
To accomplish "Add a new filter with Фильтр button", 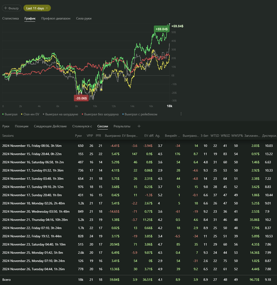I will pyautogui.click(x=12, y=8).
